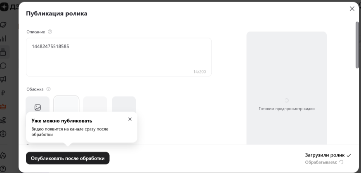Open the flame icon in sidebar
This screenshot has height=173, width=361.
3,155
